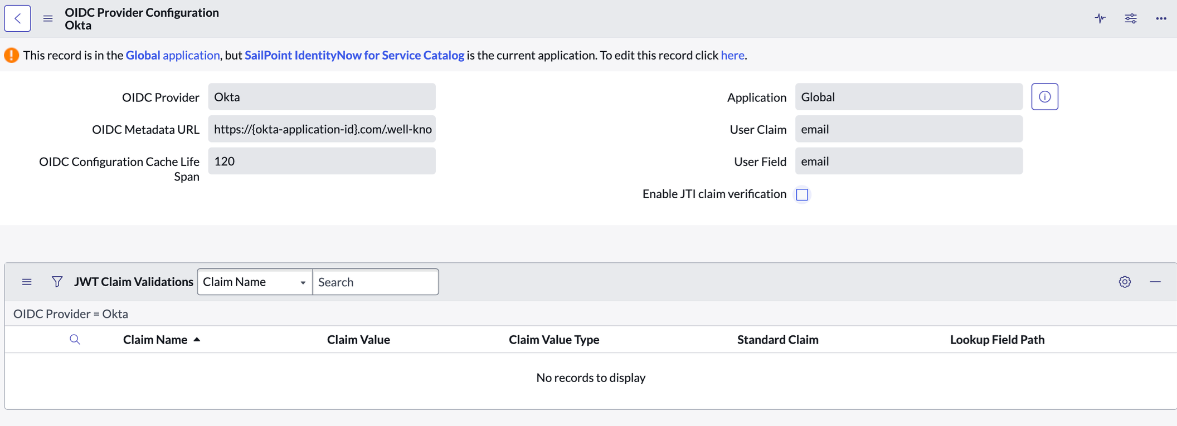The height and width of the screenshot is (426, 1177).
Task: Click the 'No records to display' text
Action: [591, 378]
